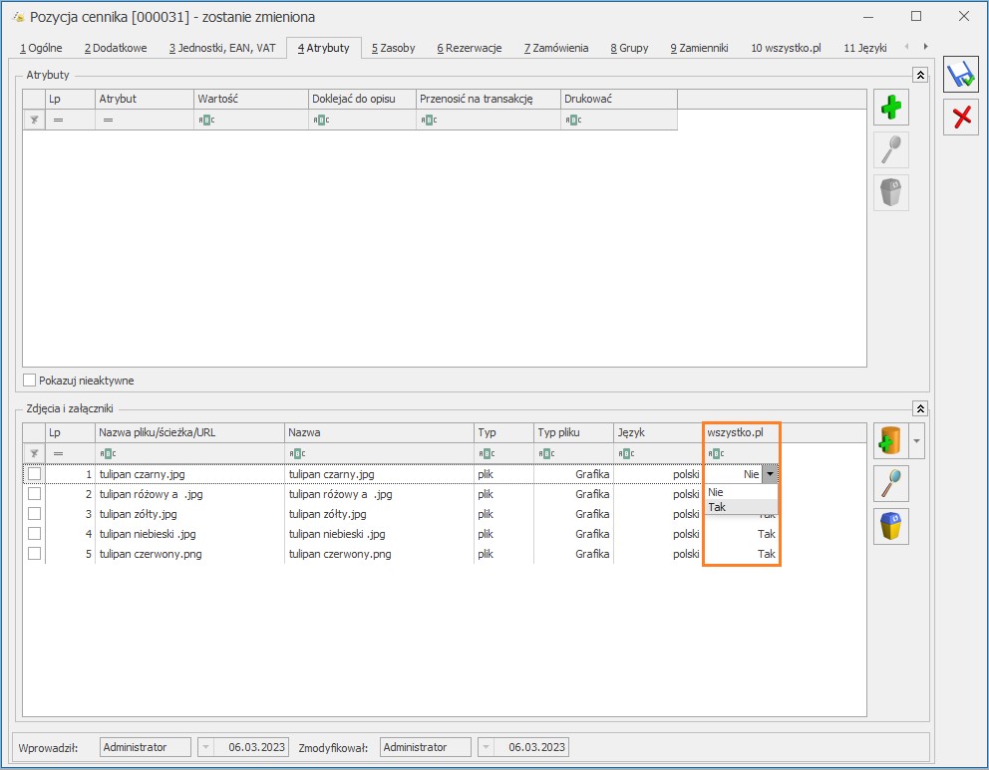The height and width of the screenshot is (770, 989).
Task: Click Typ column filter ABC icon
Action: pos(487,453)
